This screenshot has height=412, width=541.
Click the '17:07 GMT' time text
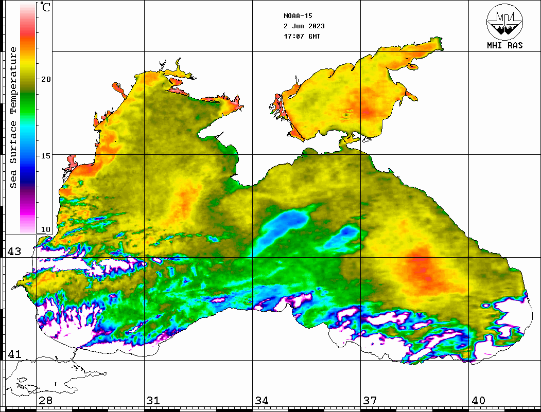pos(302,36)
